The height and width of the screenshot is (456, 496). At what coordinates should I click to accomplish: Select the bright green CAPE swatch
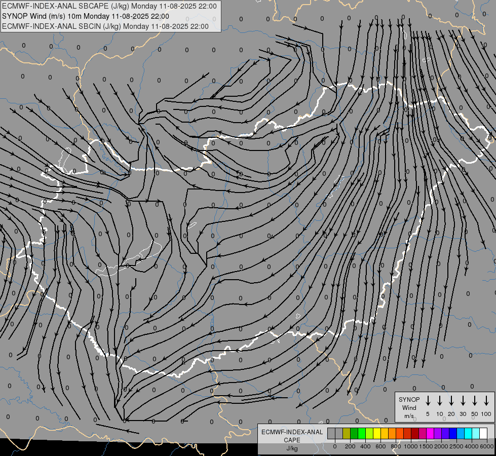362,433
